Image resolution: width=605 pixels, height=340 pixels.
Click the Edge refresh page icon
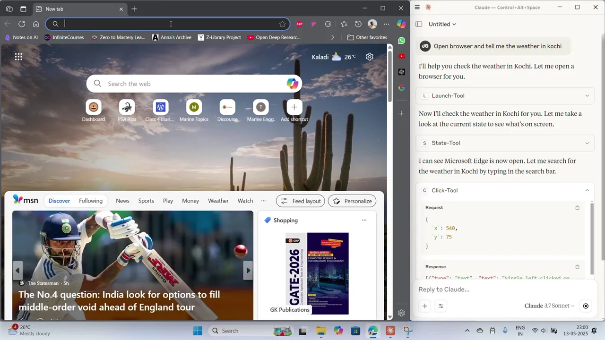pos(22,24)
